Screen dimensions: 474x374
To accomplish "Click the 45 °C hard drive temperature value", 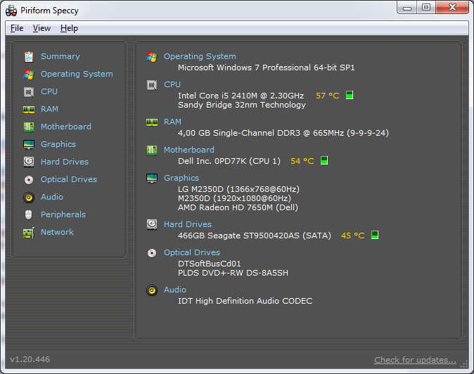I will [x=353, y=236].
